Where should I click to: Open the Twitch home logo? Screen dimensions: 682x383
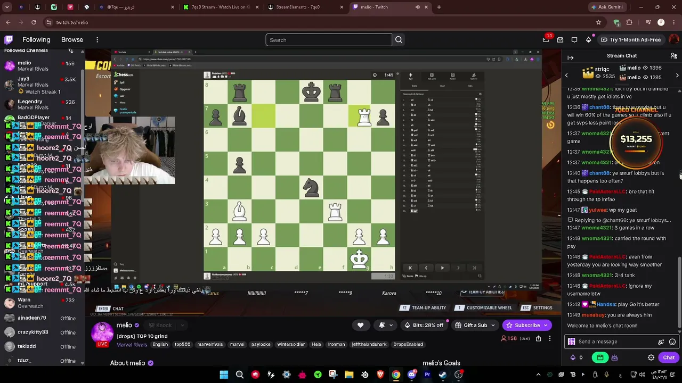point(9,39)
